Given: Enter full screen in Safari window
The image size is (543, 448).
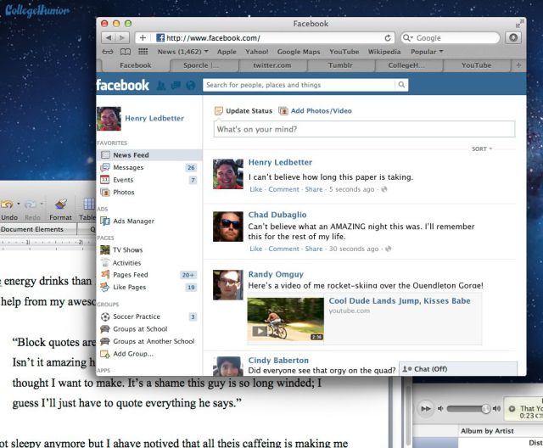Looking at the screenshot, I should 520,24.
